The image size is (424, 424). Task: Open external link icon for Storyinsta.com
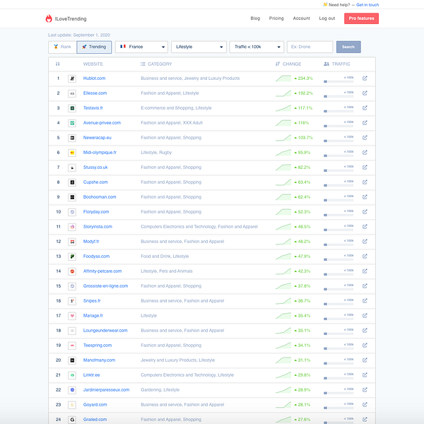pyautogui.click(x=365, y=227)
